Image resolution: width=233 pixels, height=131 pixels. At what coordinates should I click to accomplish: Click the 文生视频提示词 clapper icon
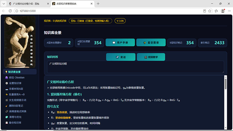click(6, 100)
